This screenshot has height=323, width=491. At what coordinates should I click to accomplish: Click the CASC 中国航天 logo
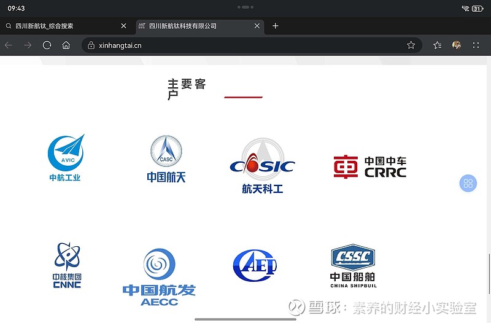click(x=166, y=159)
